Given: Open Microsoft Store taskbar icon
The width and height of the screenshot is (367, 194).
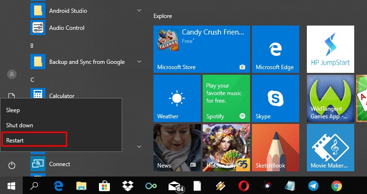Looking at the screenshot, I should 104,186.
